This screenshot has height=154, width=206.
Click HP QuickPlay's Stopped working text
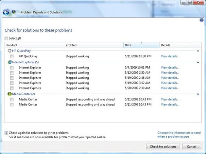(x=77, y=56)
